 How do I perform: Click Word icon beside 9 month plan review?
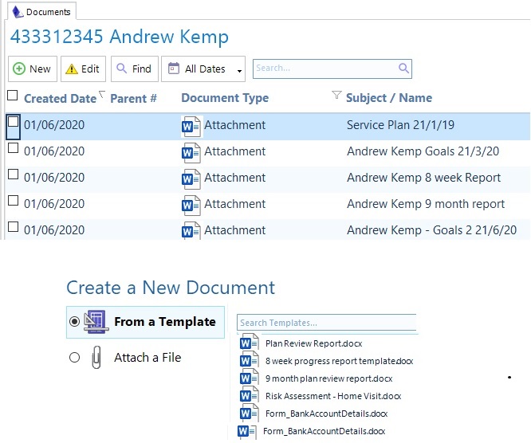pos(250,378)
